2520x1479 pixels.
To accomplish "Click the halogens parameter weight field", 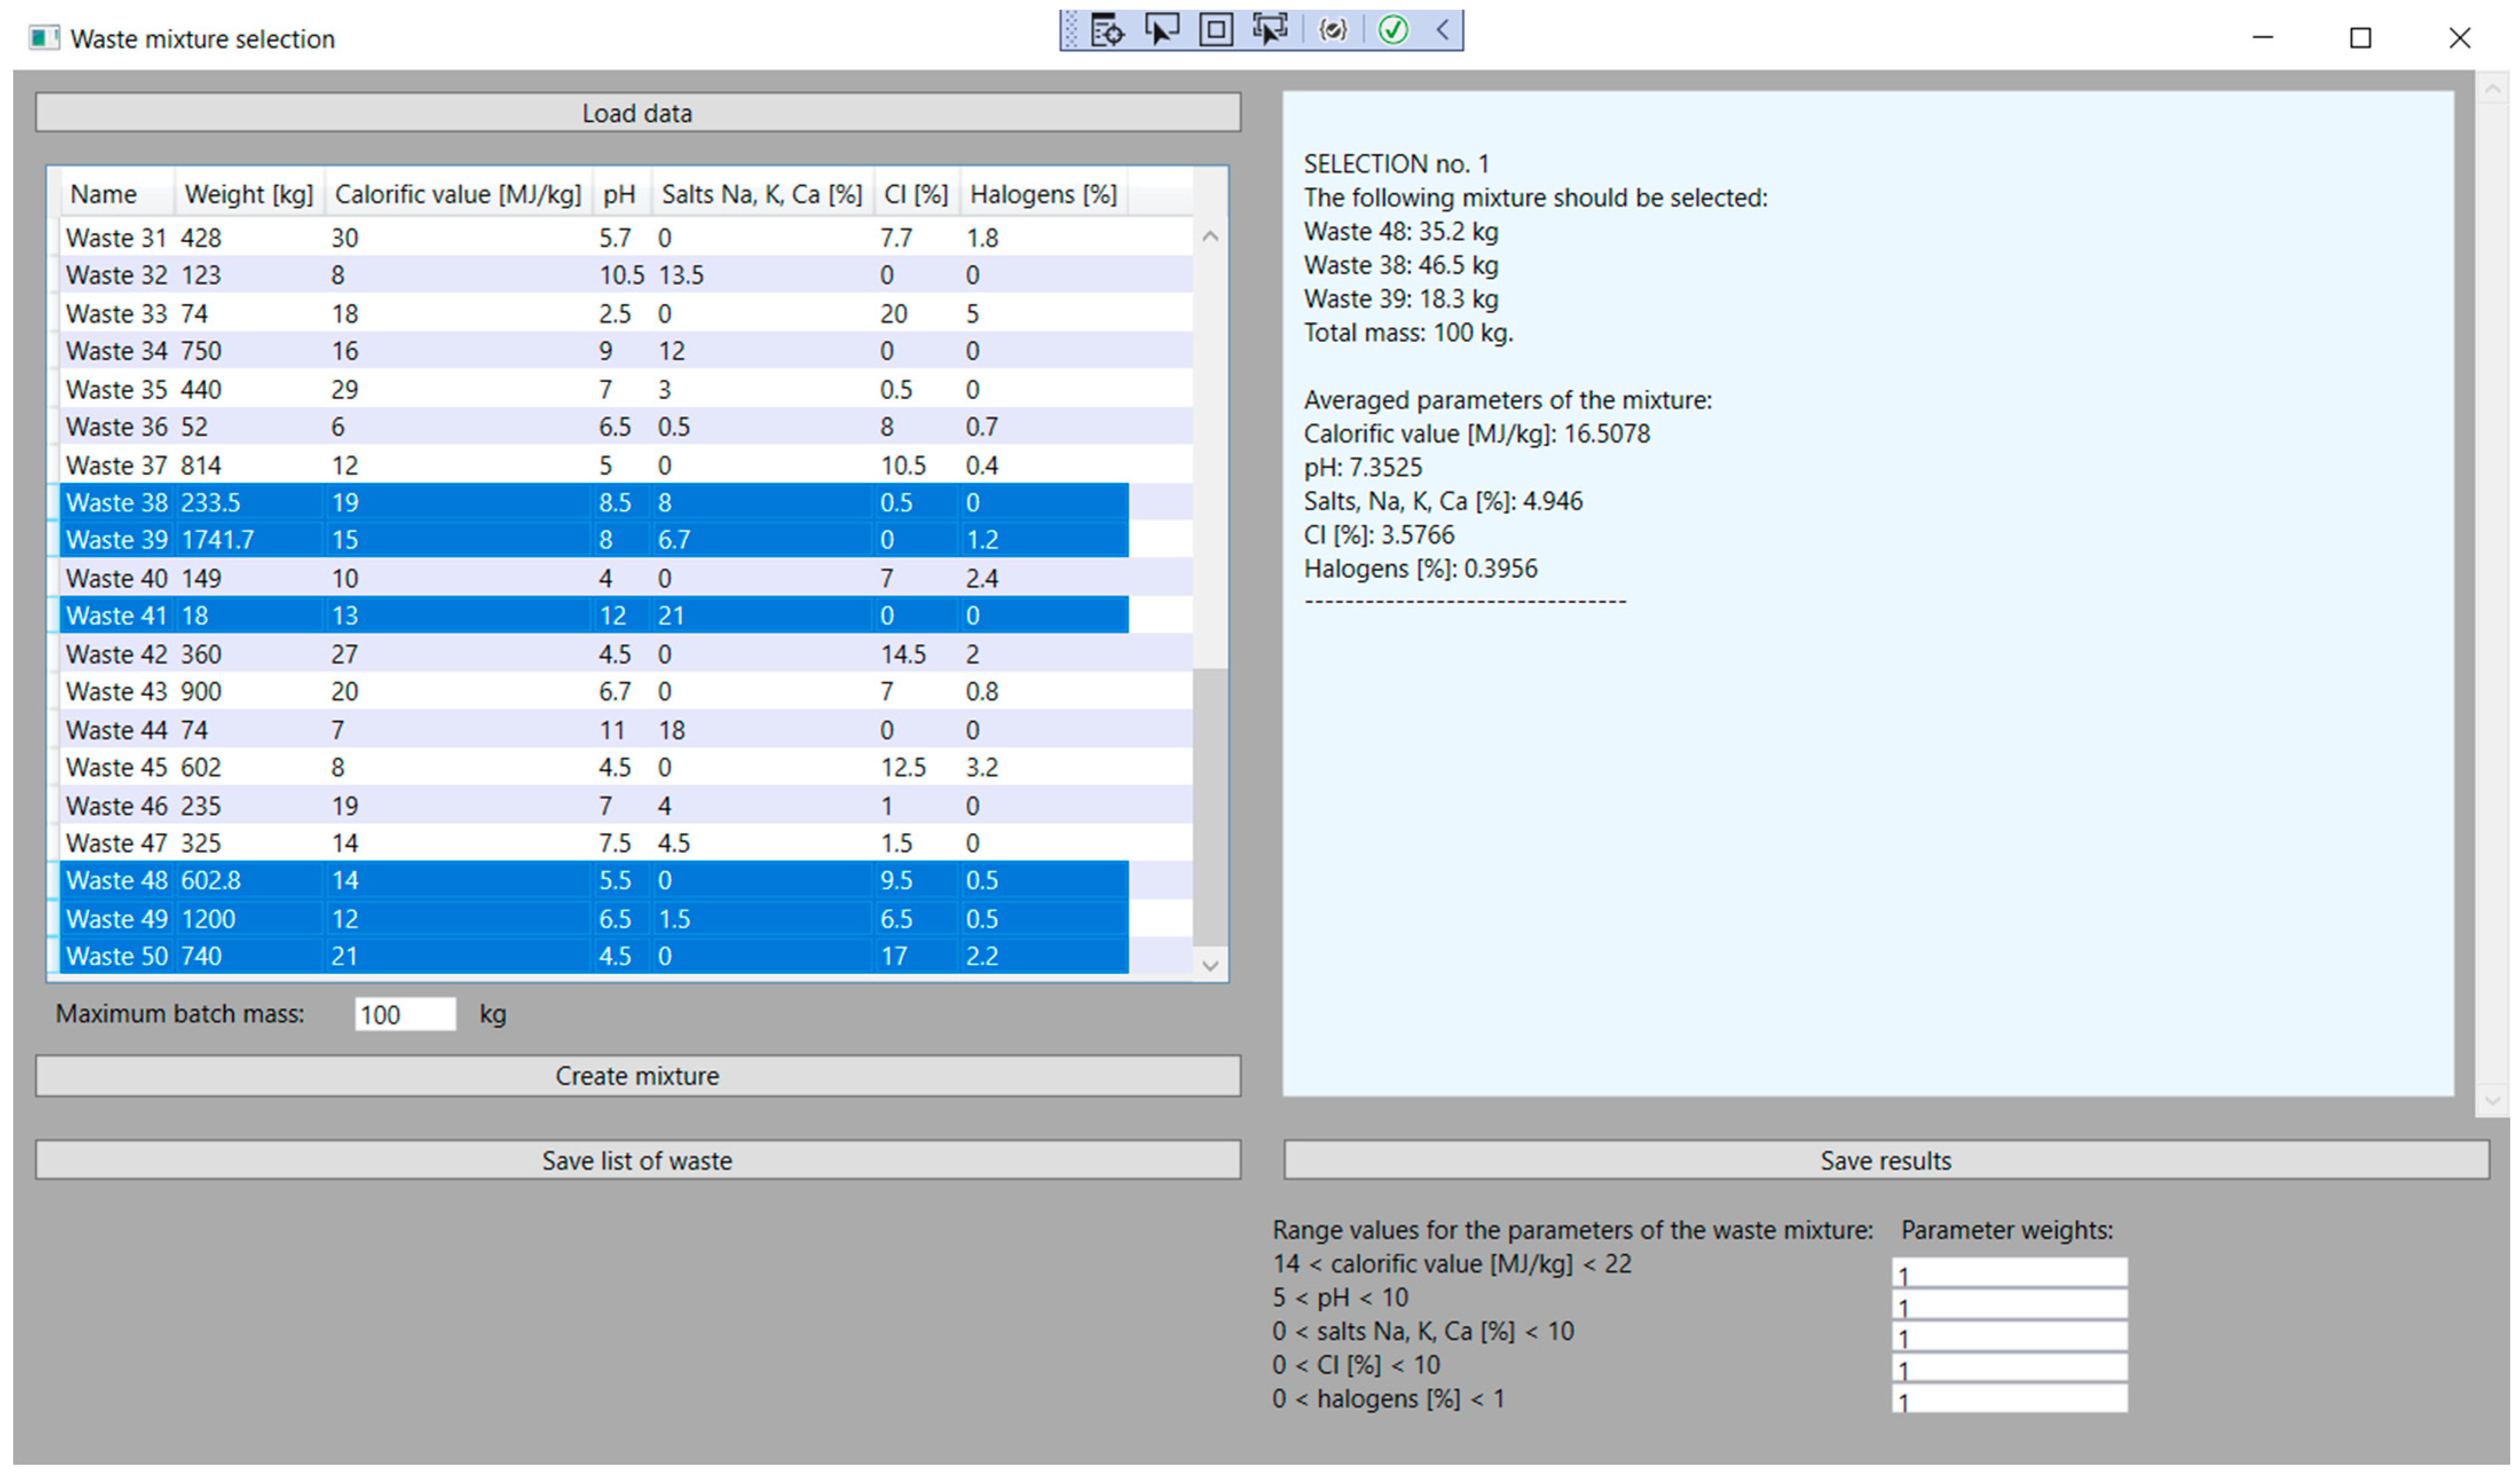I will (x=2008, y=1399).
